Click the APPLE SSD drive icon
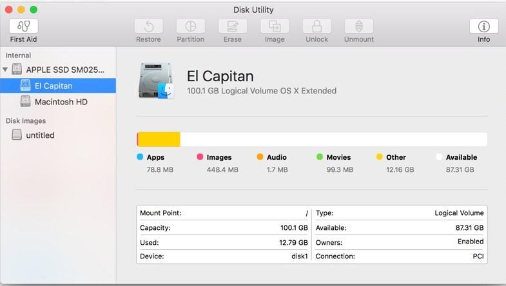 (17, 69)
